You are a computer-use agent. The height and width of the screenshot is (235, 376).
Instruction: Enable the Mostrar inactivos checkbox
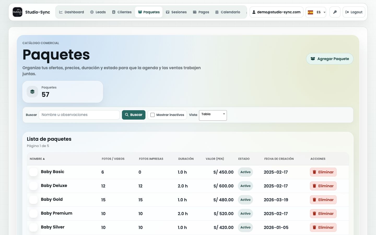pos(152,115)
